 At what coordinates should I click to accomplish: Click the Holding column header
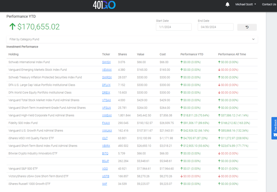[13, 54]
